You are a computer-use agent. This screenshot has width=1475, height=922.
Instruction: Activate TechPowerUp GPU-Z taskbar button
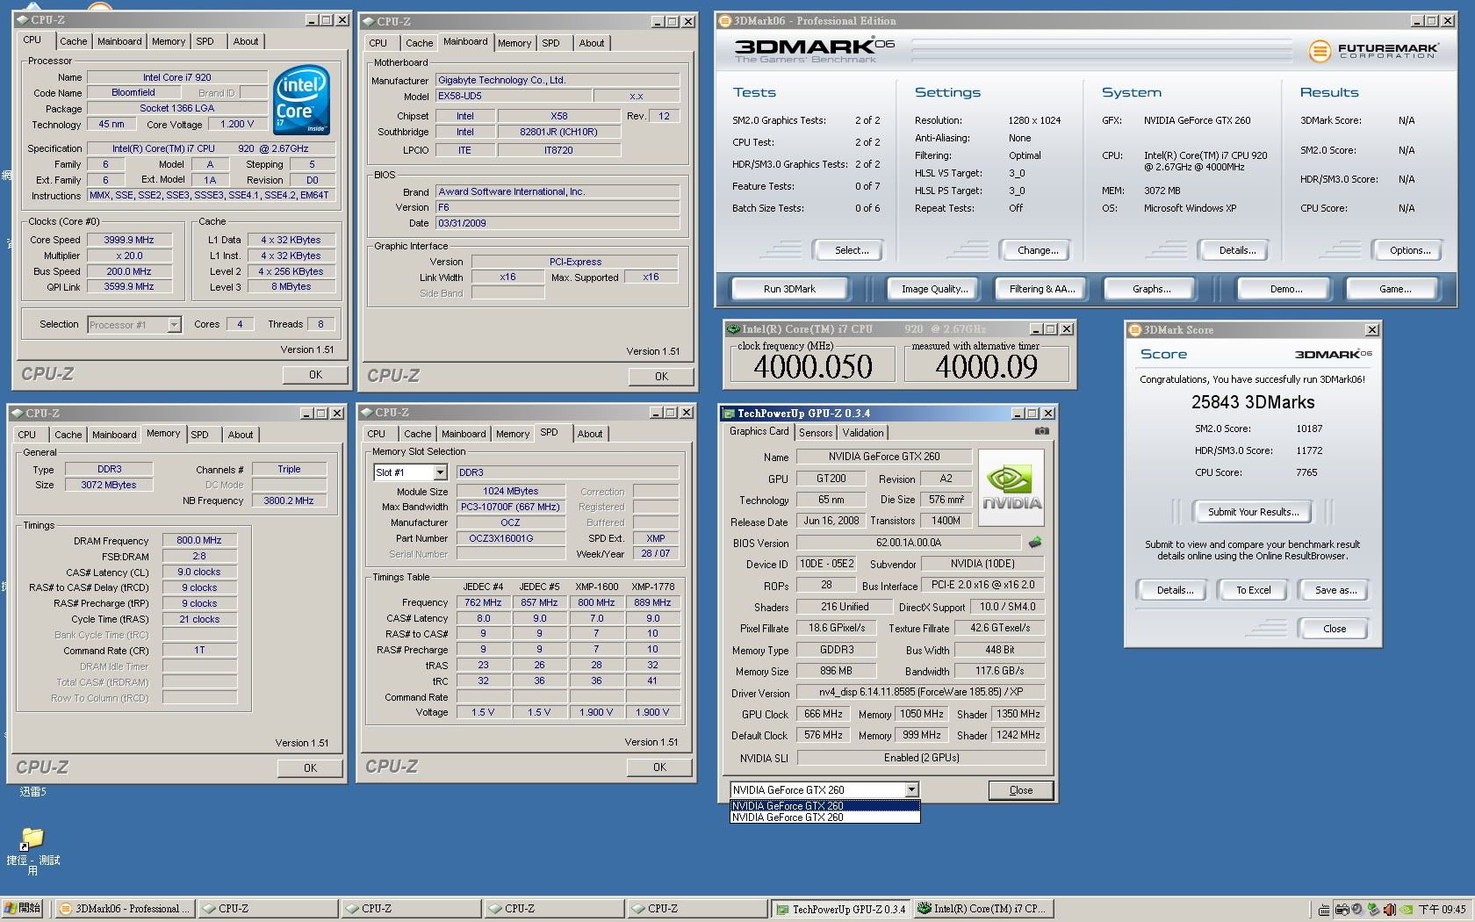[841, 909]
